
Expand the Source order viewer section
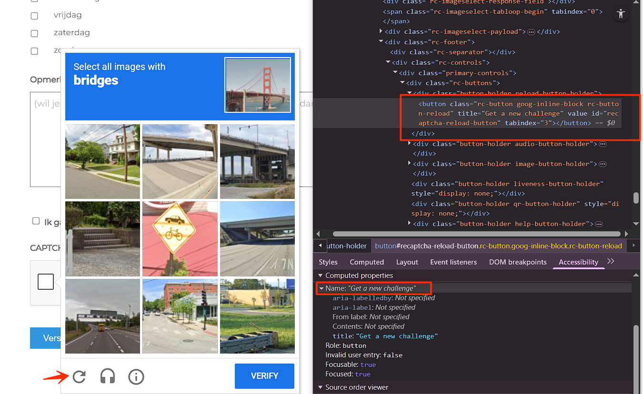pyautogui.click(x=320, y=387)
